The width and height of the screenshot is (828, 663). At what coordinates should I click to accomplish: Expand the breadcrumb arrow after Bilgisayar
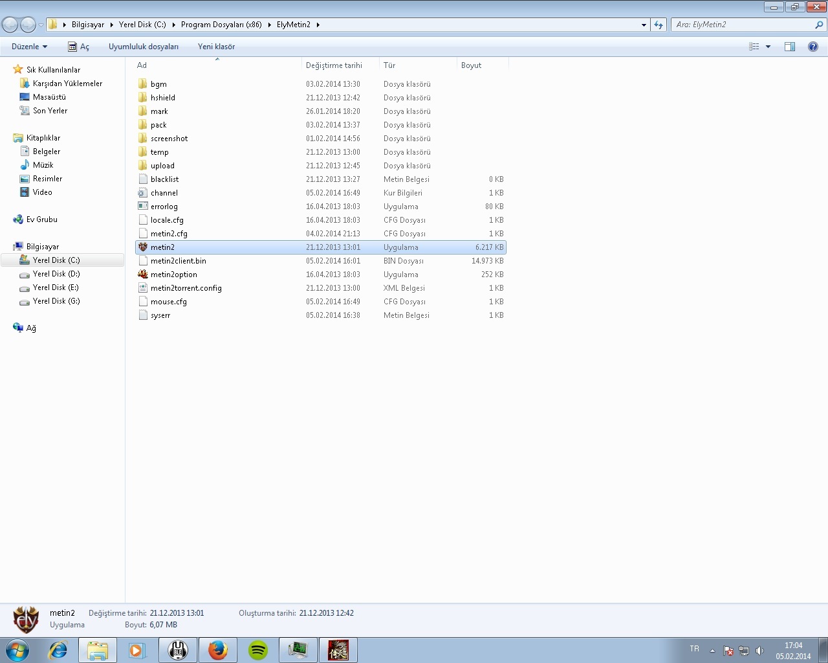click(111, 25)
